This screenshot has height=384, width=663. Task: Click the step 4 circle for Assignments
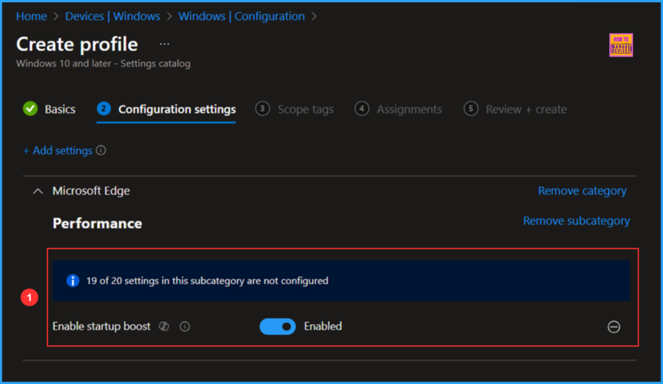click(361, 109)
